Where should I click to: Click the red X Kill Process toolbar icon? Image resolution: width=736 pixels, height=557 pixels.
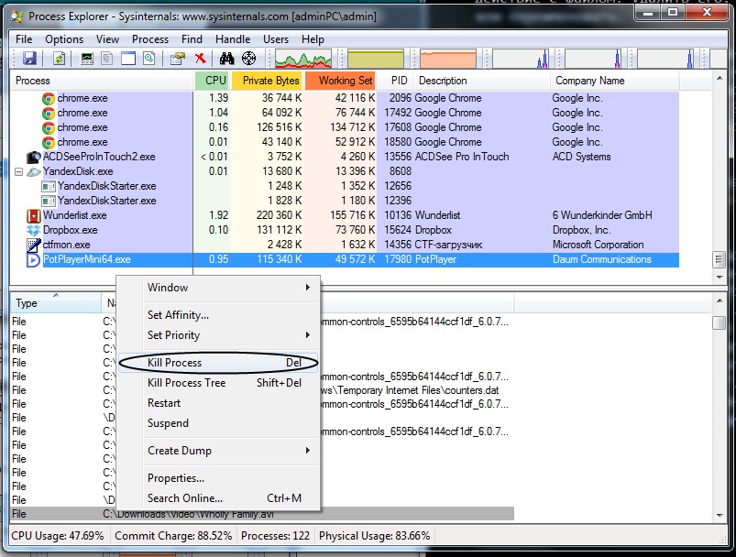tap(200, 59)
